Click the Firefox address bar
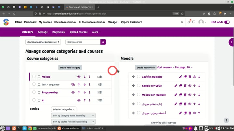 (109, 14)
